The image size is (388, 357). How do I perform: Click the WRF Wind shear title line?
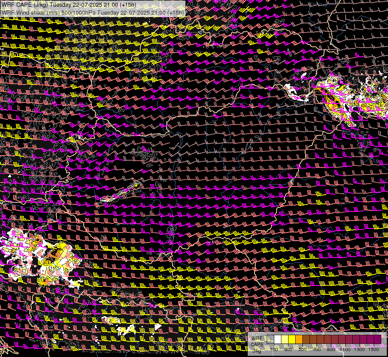pyautogui.click(x=93, y=13)
